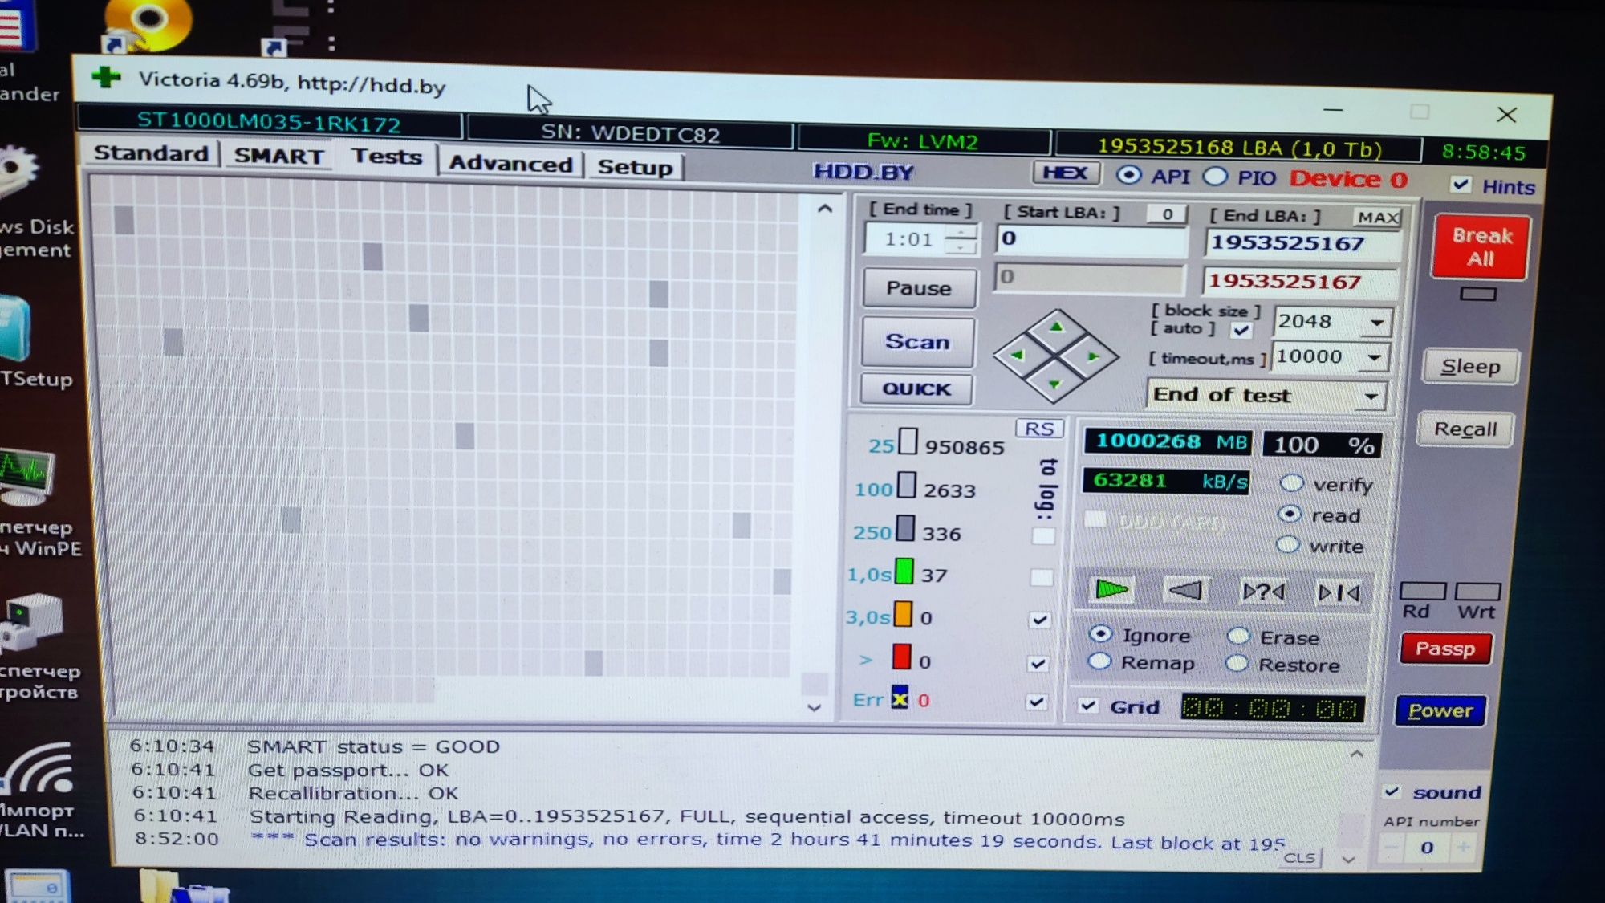Click the Wrt indicator box
1605x903 pixels.
click(1477, 592)
